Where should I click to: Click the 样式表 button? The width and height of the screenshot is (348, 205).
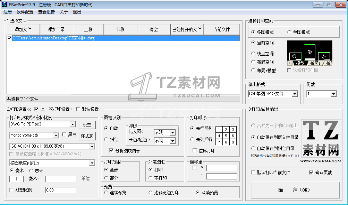87,136
